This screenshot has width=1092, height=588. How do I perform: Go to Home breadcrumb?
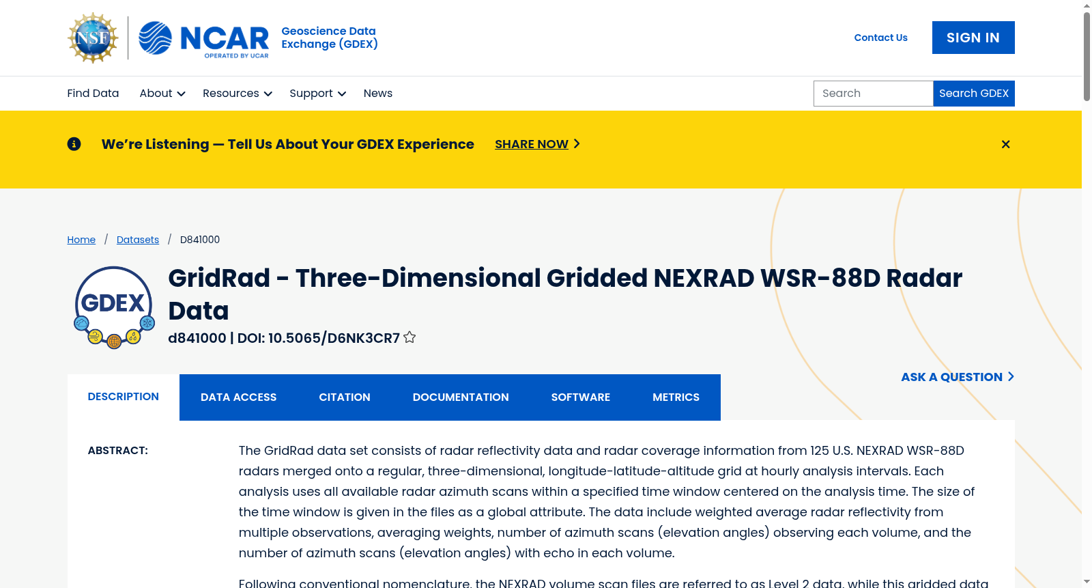(x=81, y=240)
